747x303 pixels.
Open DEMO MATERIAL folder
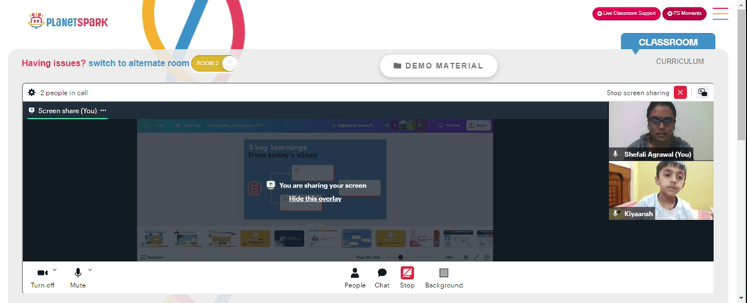point(438,66)
